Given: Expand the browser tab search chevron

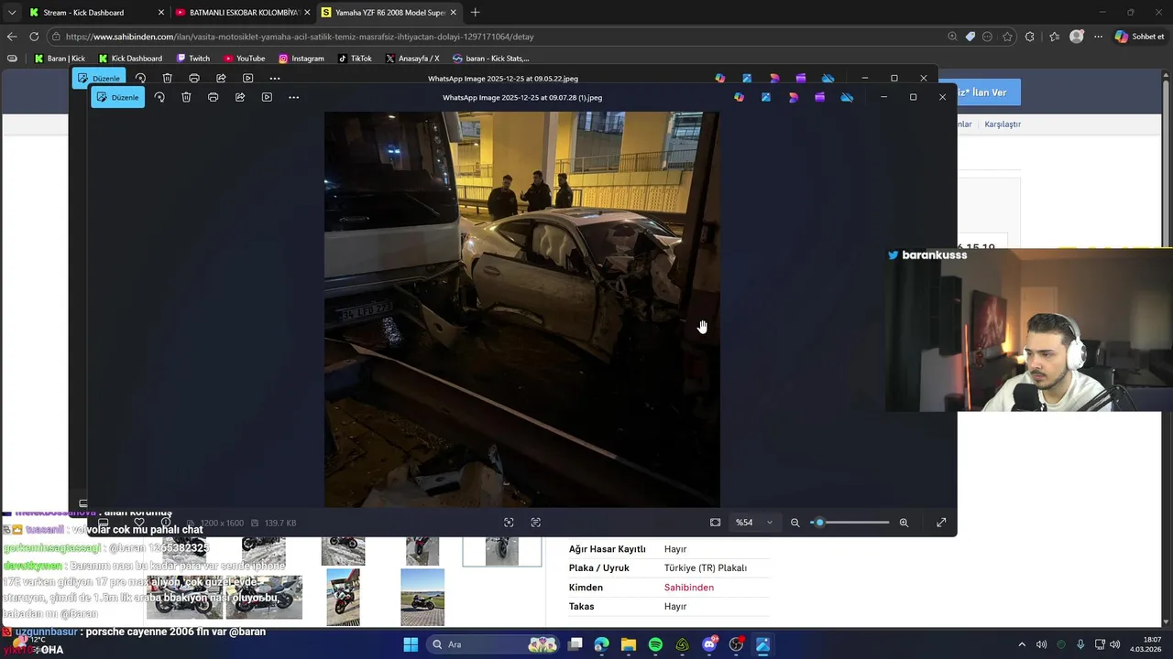Looking at the screenshot, I should pos(11,13).
